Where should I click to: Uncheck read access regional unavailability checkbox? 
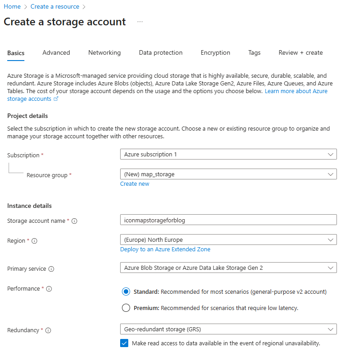125,343
